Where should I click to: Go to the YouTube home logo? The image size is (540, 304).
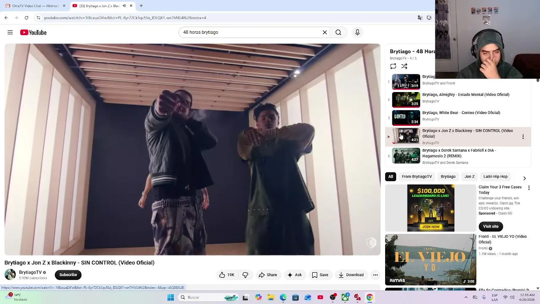coord(33,33)
